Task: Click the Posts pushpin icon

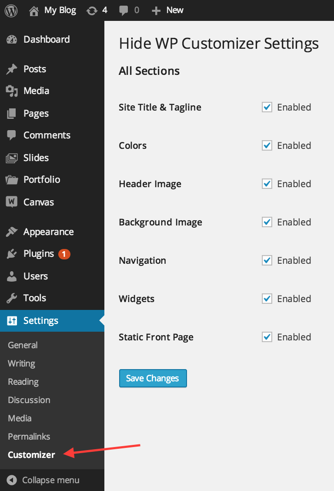Action: (12, 69)
